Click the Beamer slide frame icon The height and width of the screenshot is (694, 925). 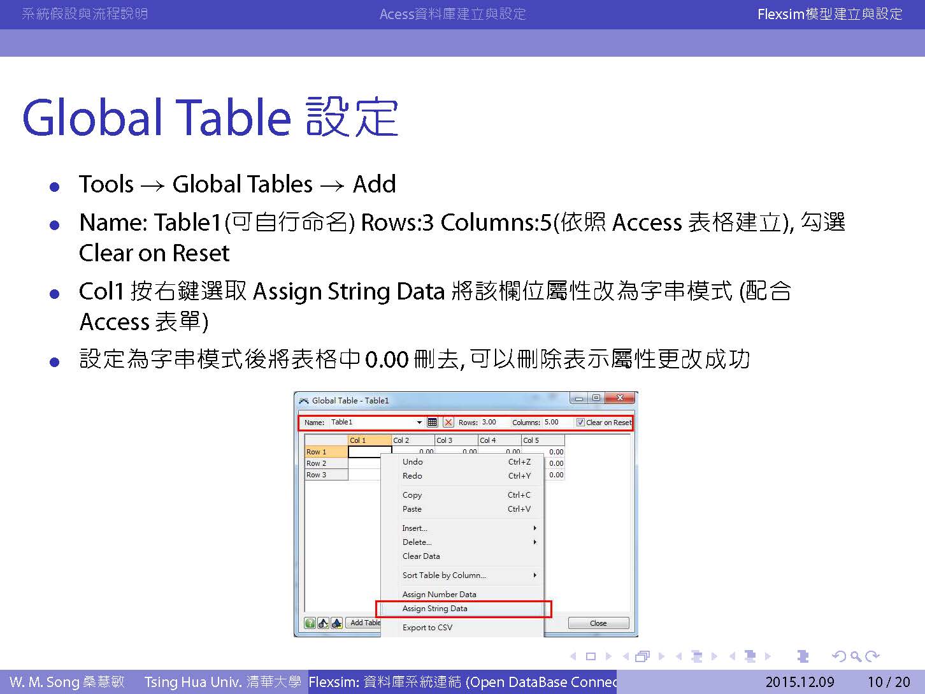pos(591,656)
